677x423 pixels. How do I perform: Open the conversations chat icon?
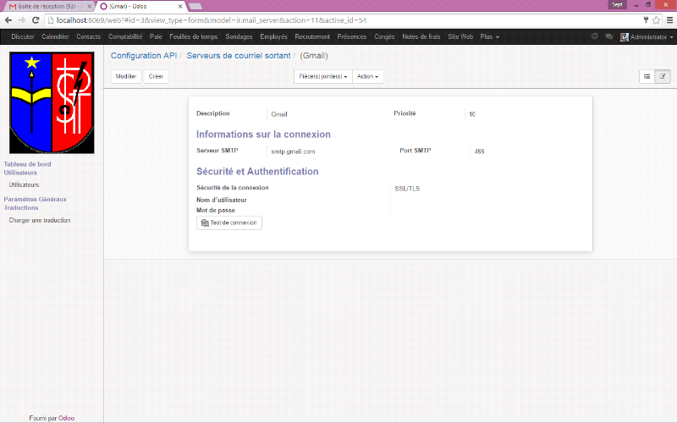(608, 36)
